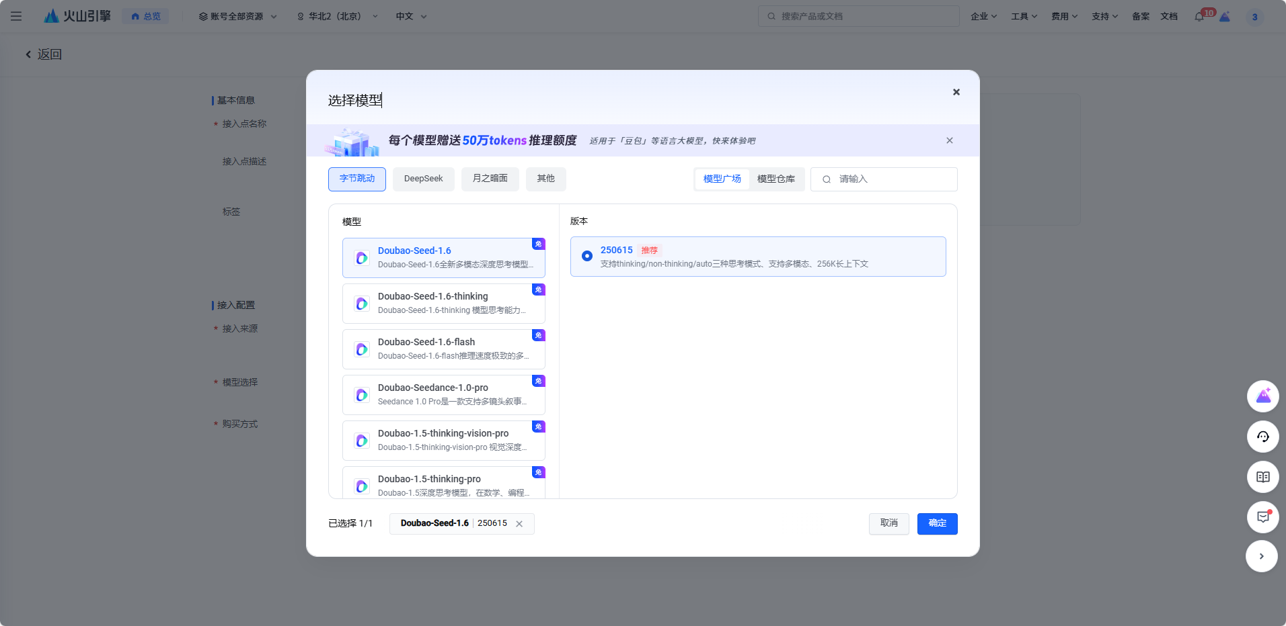Select the 月之暗面 vendor tab
1286x626 pixels.
(x=490, y=179)
